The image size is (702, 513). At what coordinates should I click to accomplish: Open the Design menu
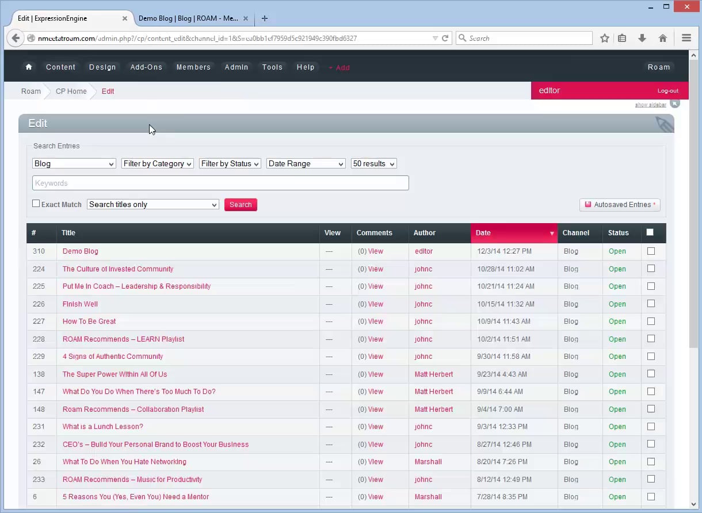point(102,67)
